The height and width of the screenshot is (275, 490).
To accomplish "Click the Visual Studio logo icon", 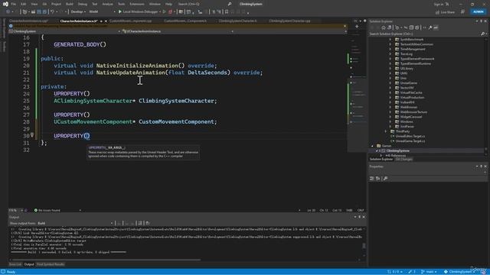I will (5, 4).
